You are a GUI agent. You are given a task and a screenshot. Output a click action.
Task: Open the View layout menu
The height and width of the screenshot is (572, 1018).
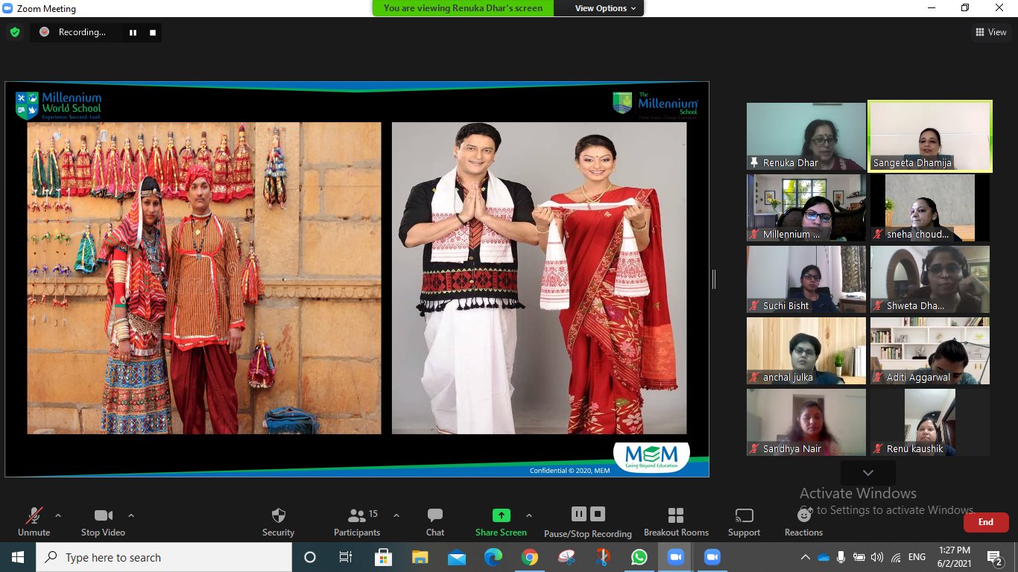pyautogui.click(x=990, y=32)
